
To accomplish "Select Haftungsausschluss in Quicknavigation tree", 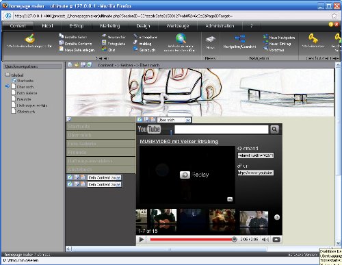I will coord(32,105).
